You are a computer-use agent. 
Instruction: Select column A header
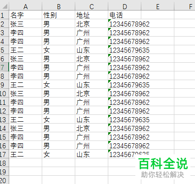pyautogui.click(x=25, y=6)
